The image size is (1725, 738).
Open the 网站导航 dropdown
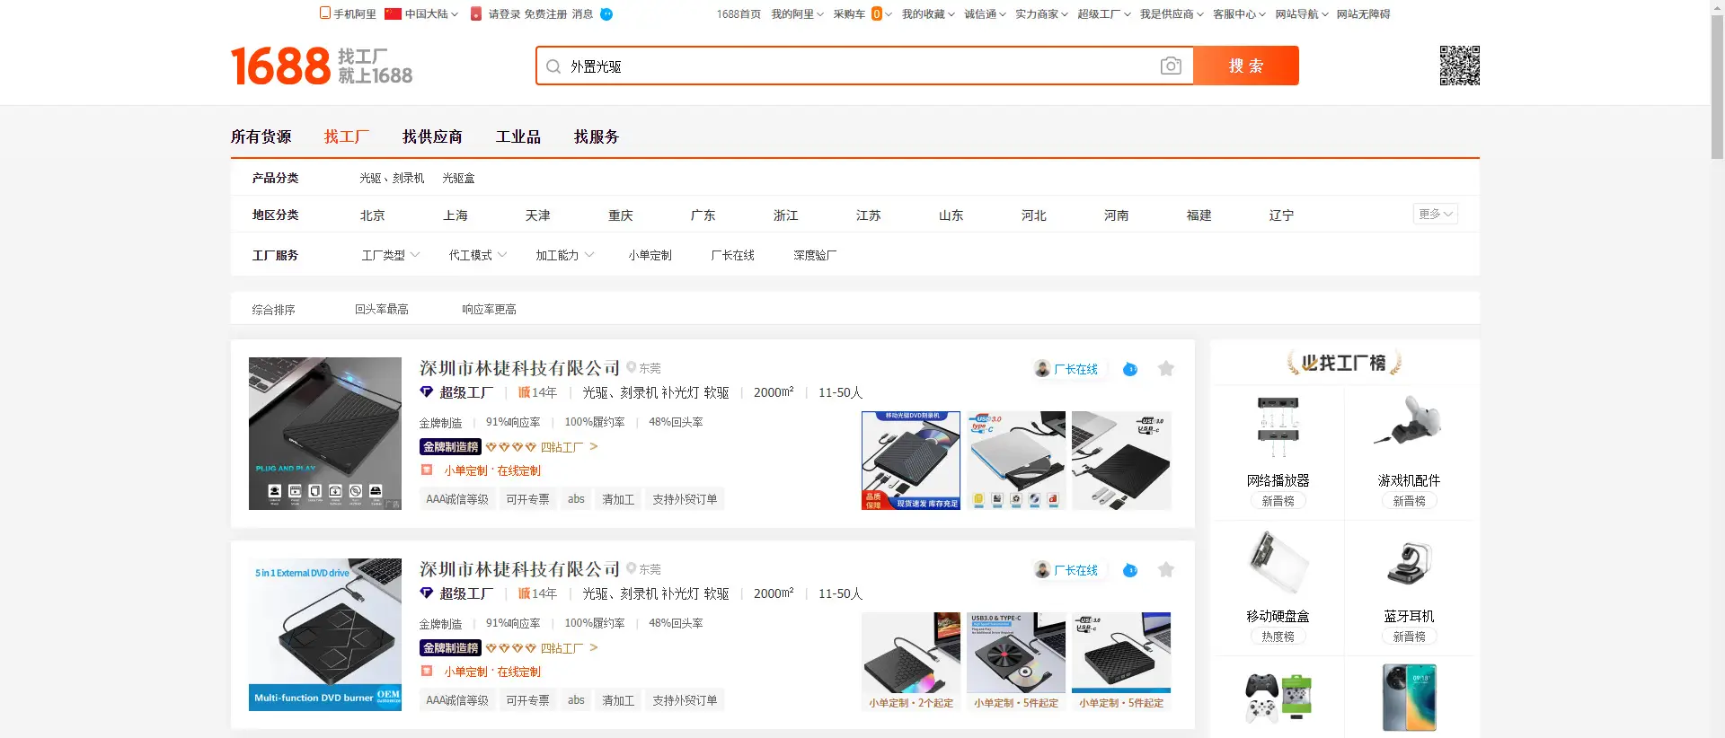[1302, 14]
